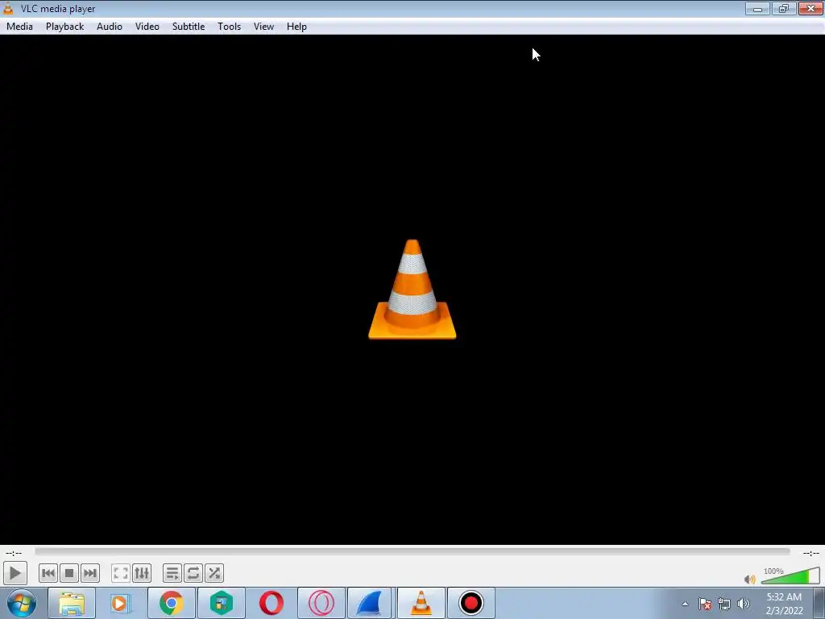Show extended settings equalizer panel

(142, 573)
